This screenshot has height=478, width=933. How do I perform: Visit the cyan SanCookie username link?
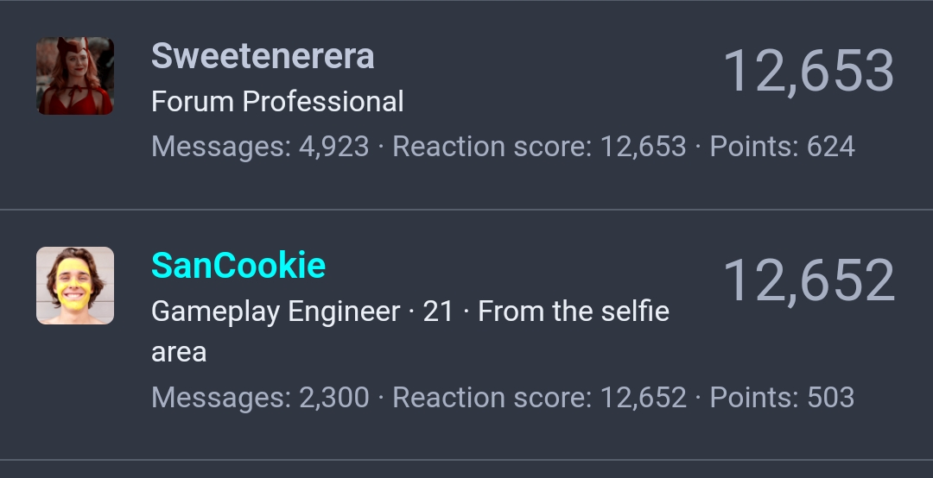pos(238,265)
